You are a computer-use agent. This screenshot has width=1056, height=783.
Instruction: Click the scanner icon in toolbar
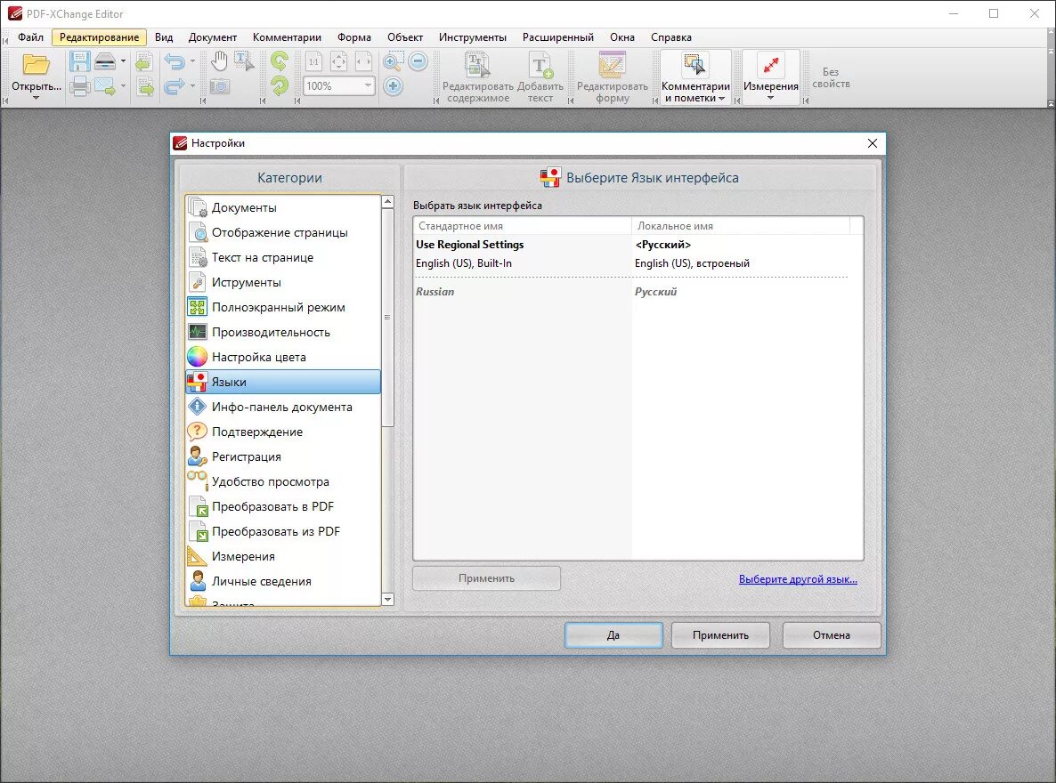[105, 61]
